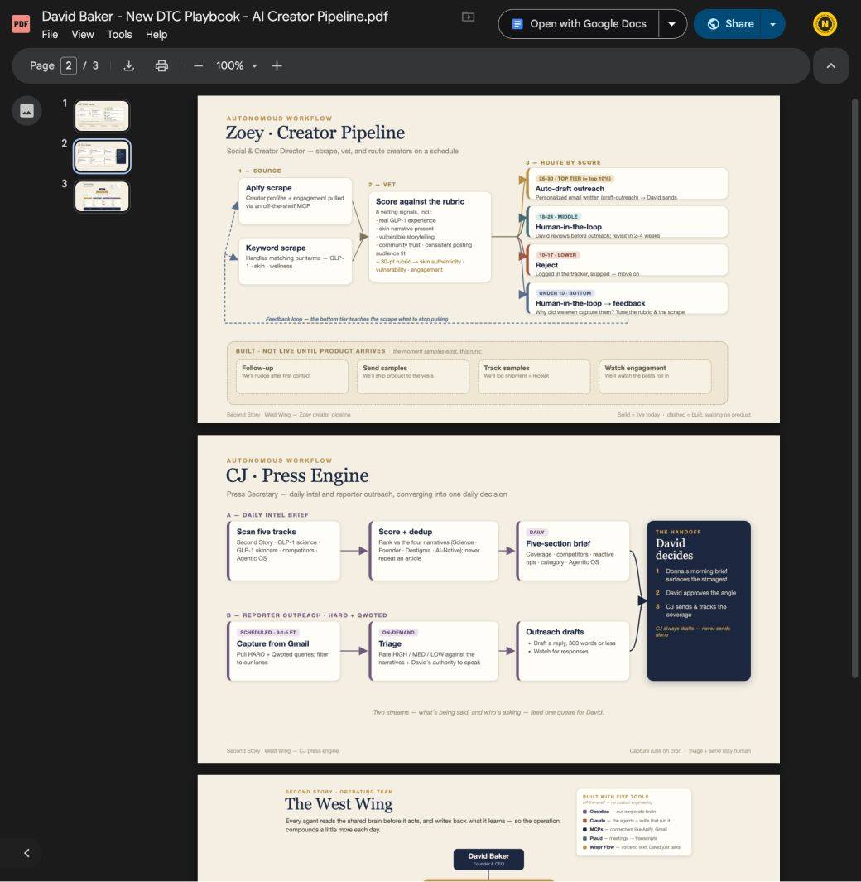The height and width of the screenshot is (882, 861).
Task: Open the File menu
Action: [x=50, y=34]
